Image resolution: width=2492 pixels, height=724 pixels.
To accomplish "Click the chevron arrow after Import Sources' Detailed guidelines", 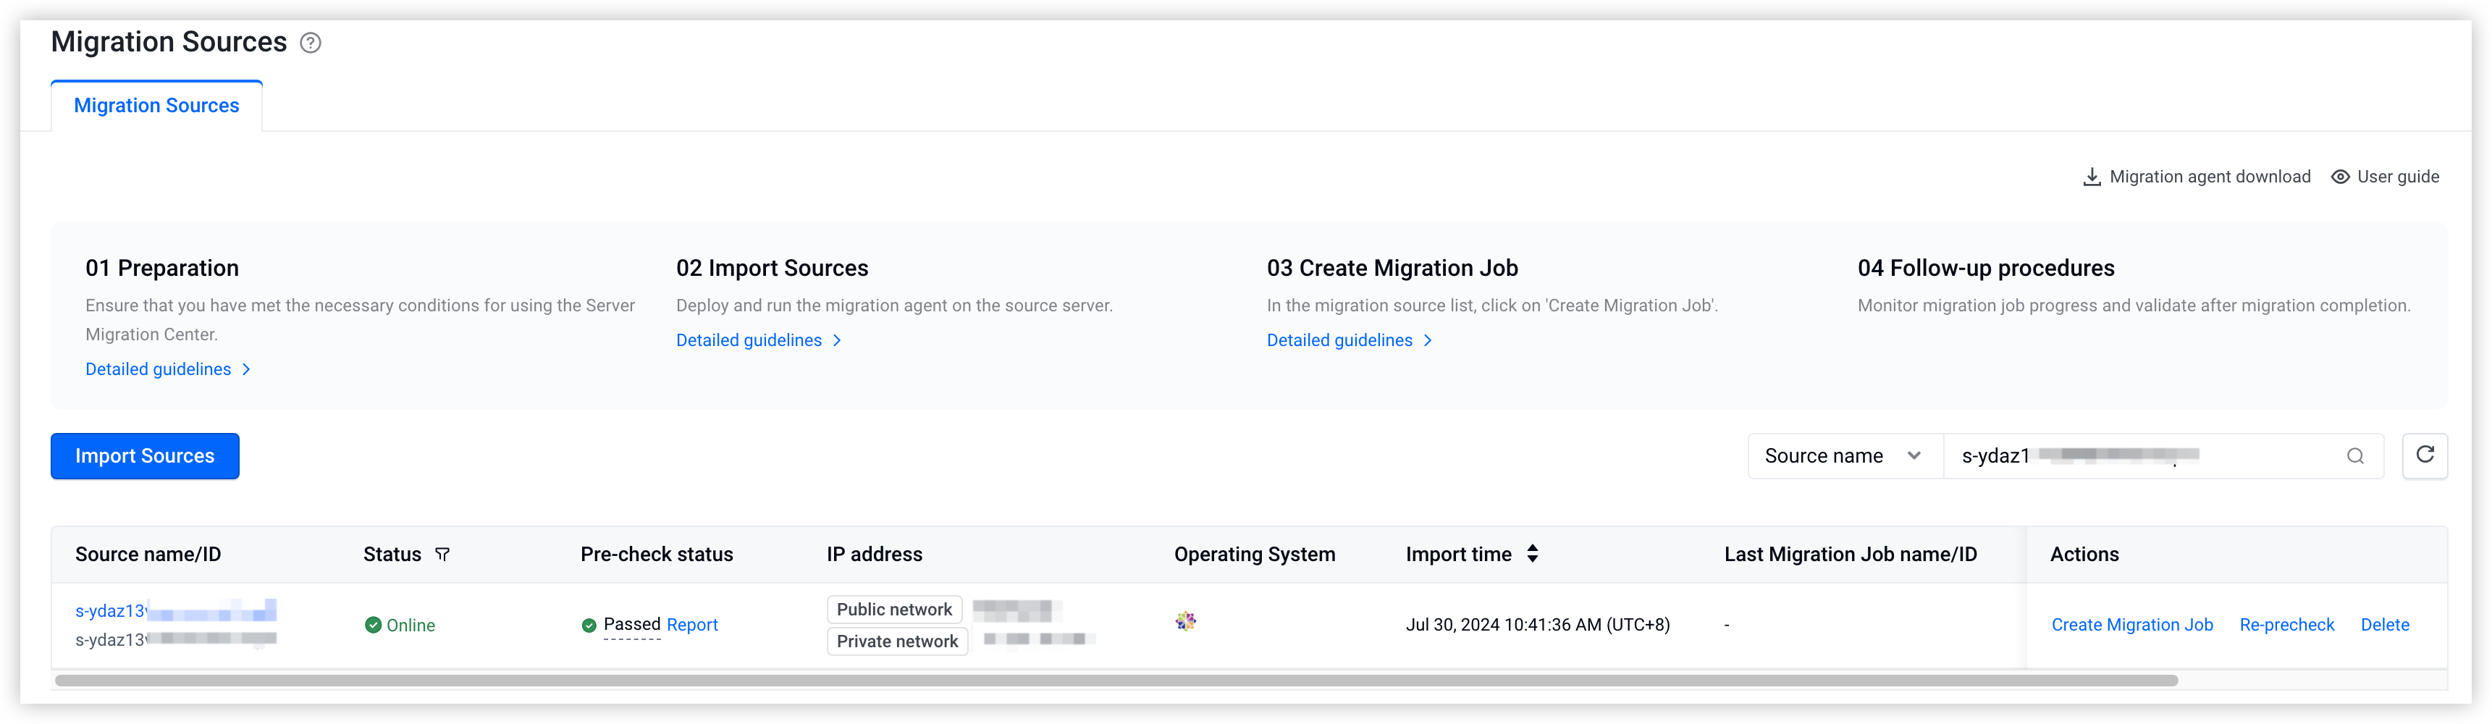I will 838,340.
